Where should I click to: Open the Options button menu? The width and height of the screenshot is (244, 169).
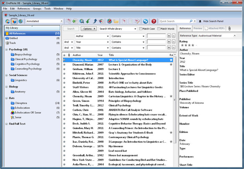(x=89, y=29)
